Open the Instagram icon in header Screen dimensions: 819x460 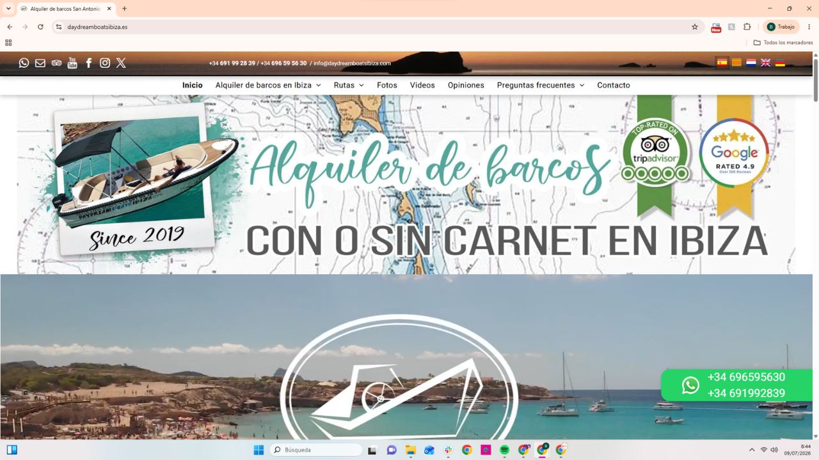pos(105,63)
